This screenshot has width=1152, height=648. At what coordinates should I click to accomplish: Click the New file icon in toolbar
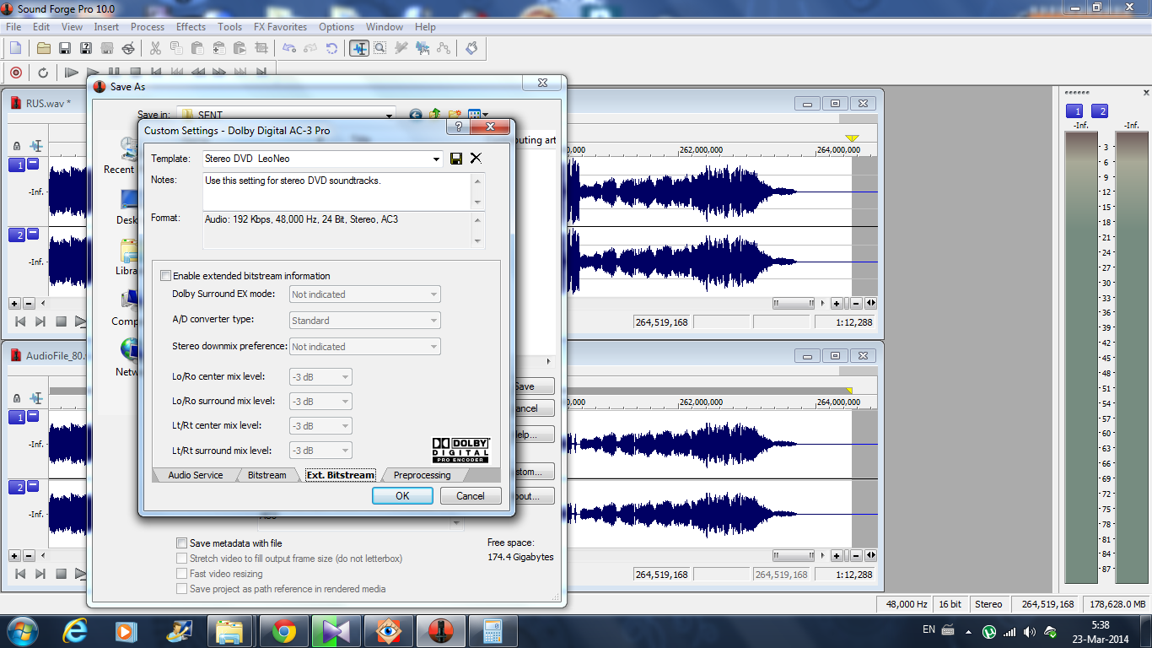[x=15, y=48]
